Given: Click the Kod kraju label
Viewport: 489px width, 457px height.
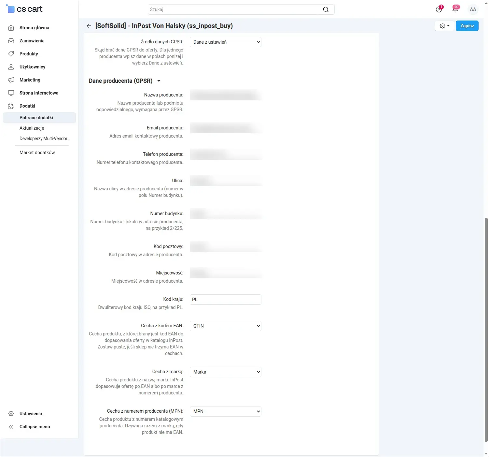Looking at the screenshot, I should [173, 299].
